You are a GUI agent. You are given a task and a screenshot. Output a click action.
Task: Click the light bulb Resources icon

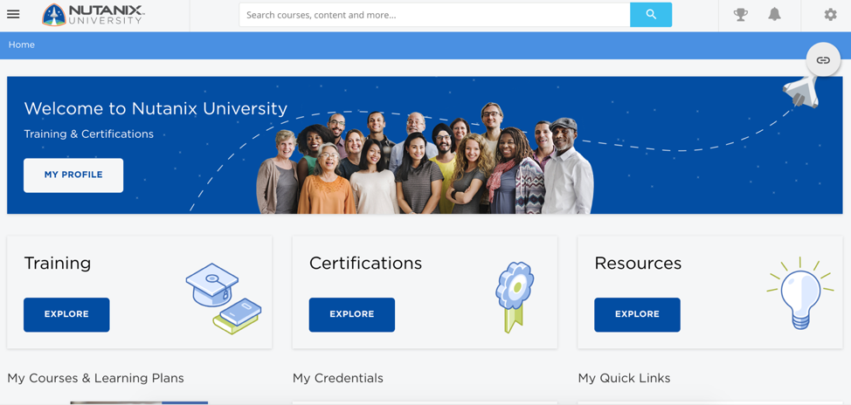[800, 292]
